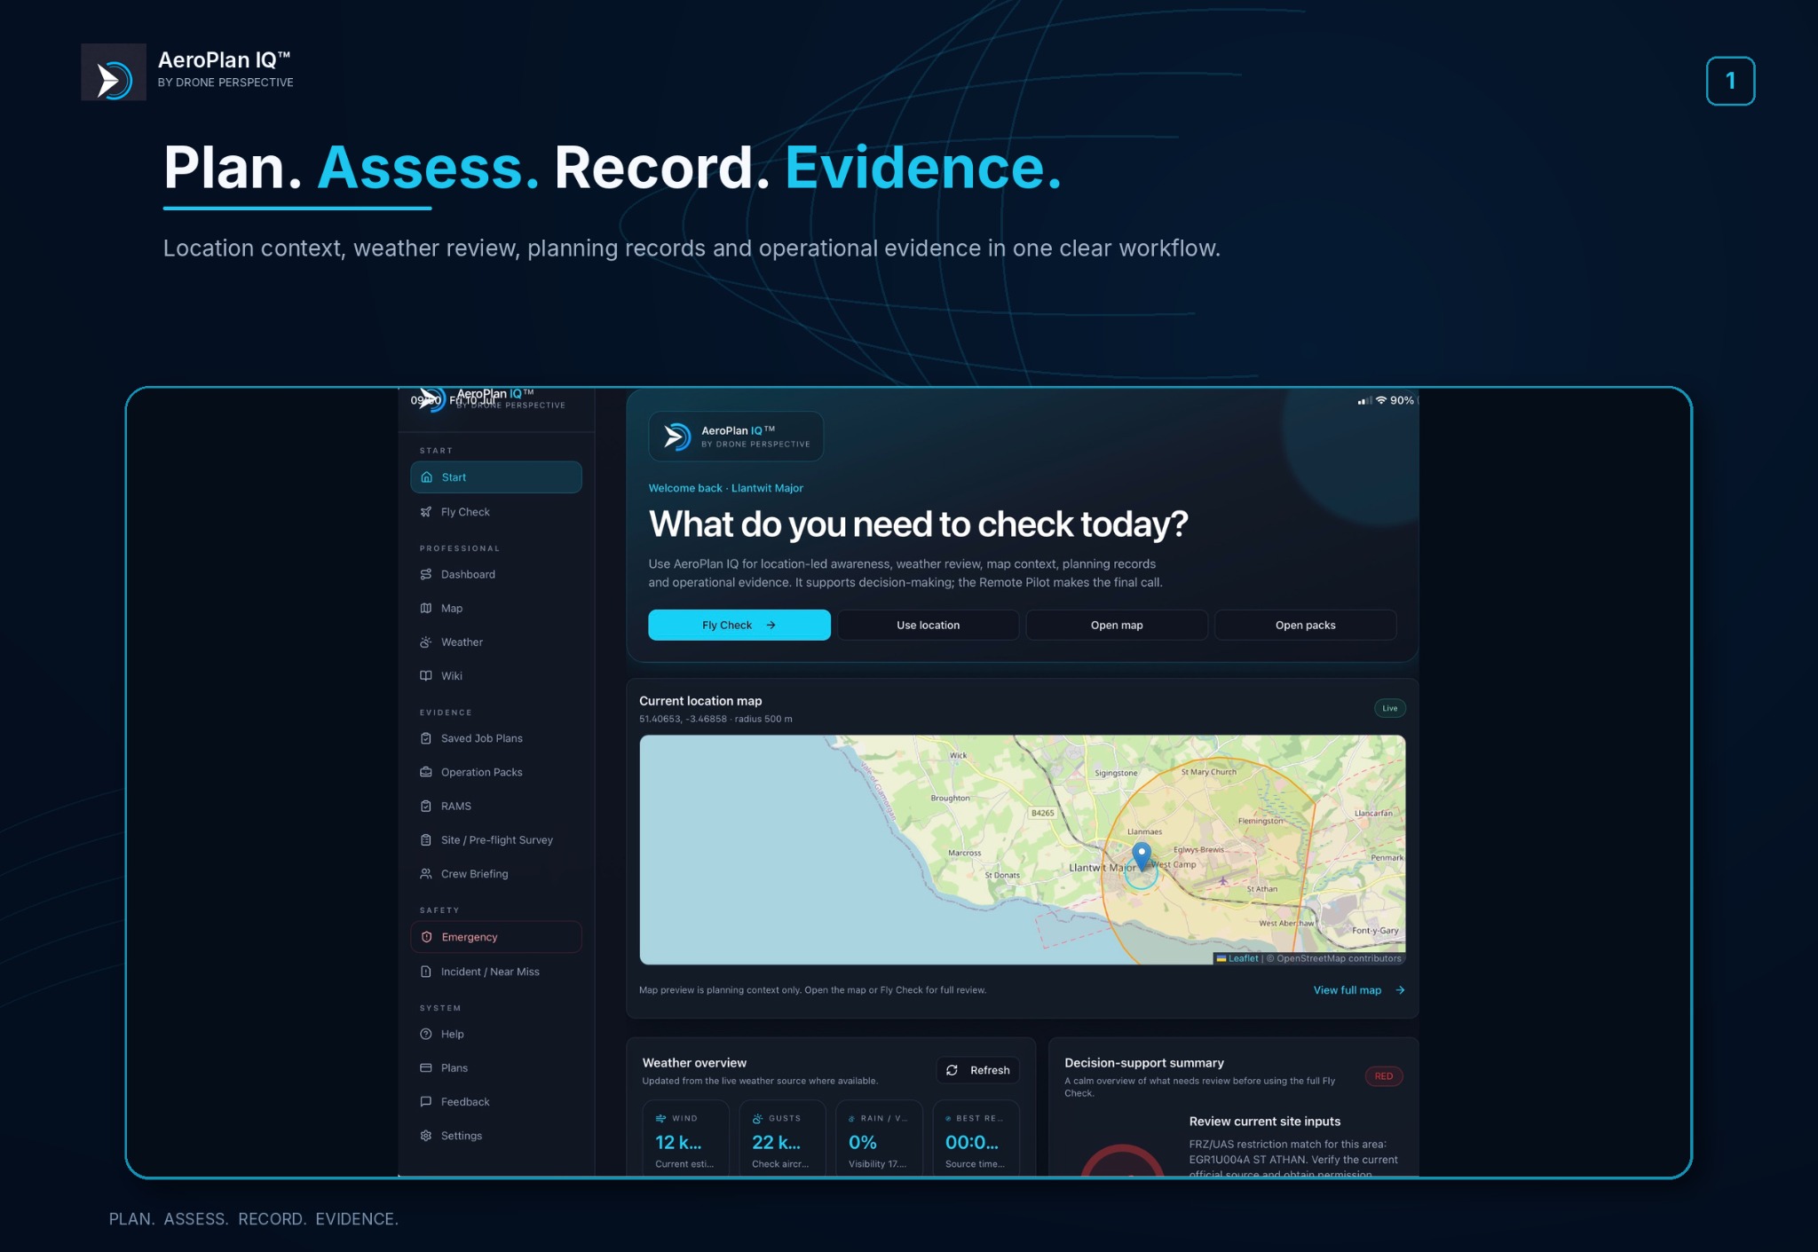This screenshot has height=1252, width=1818.
Task: Click the document icon beside Incident / Near Miss
Action: coord(426,972)
